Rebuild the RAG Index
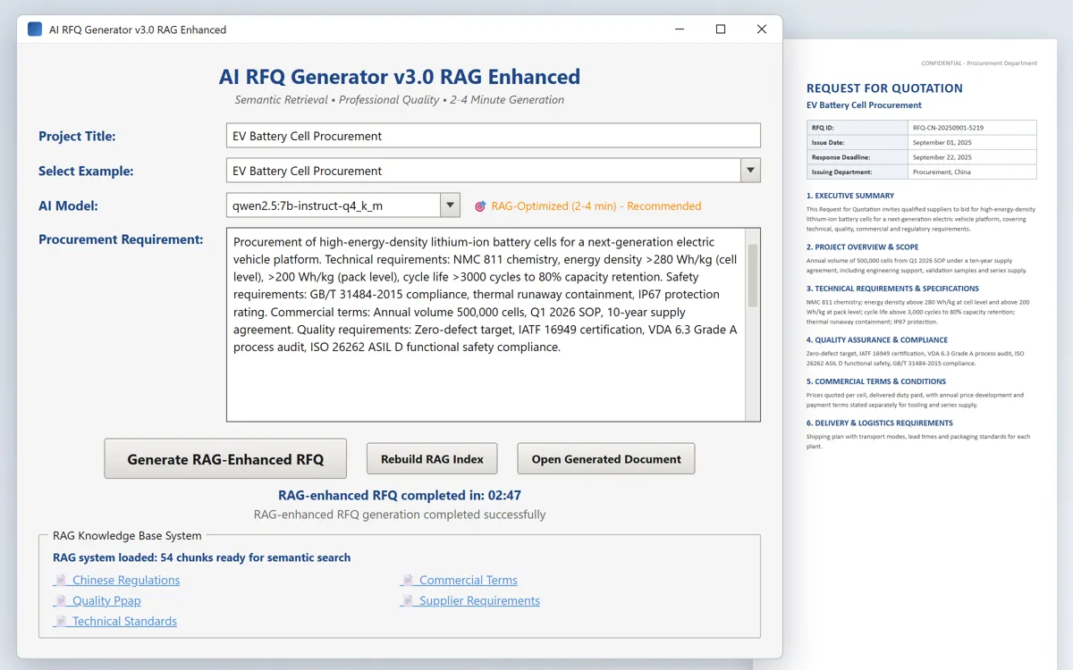 (432, 459)
